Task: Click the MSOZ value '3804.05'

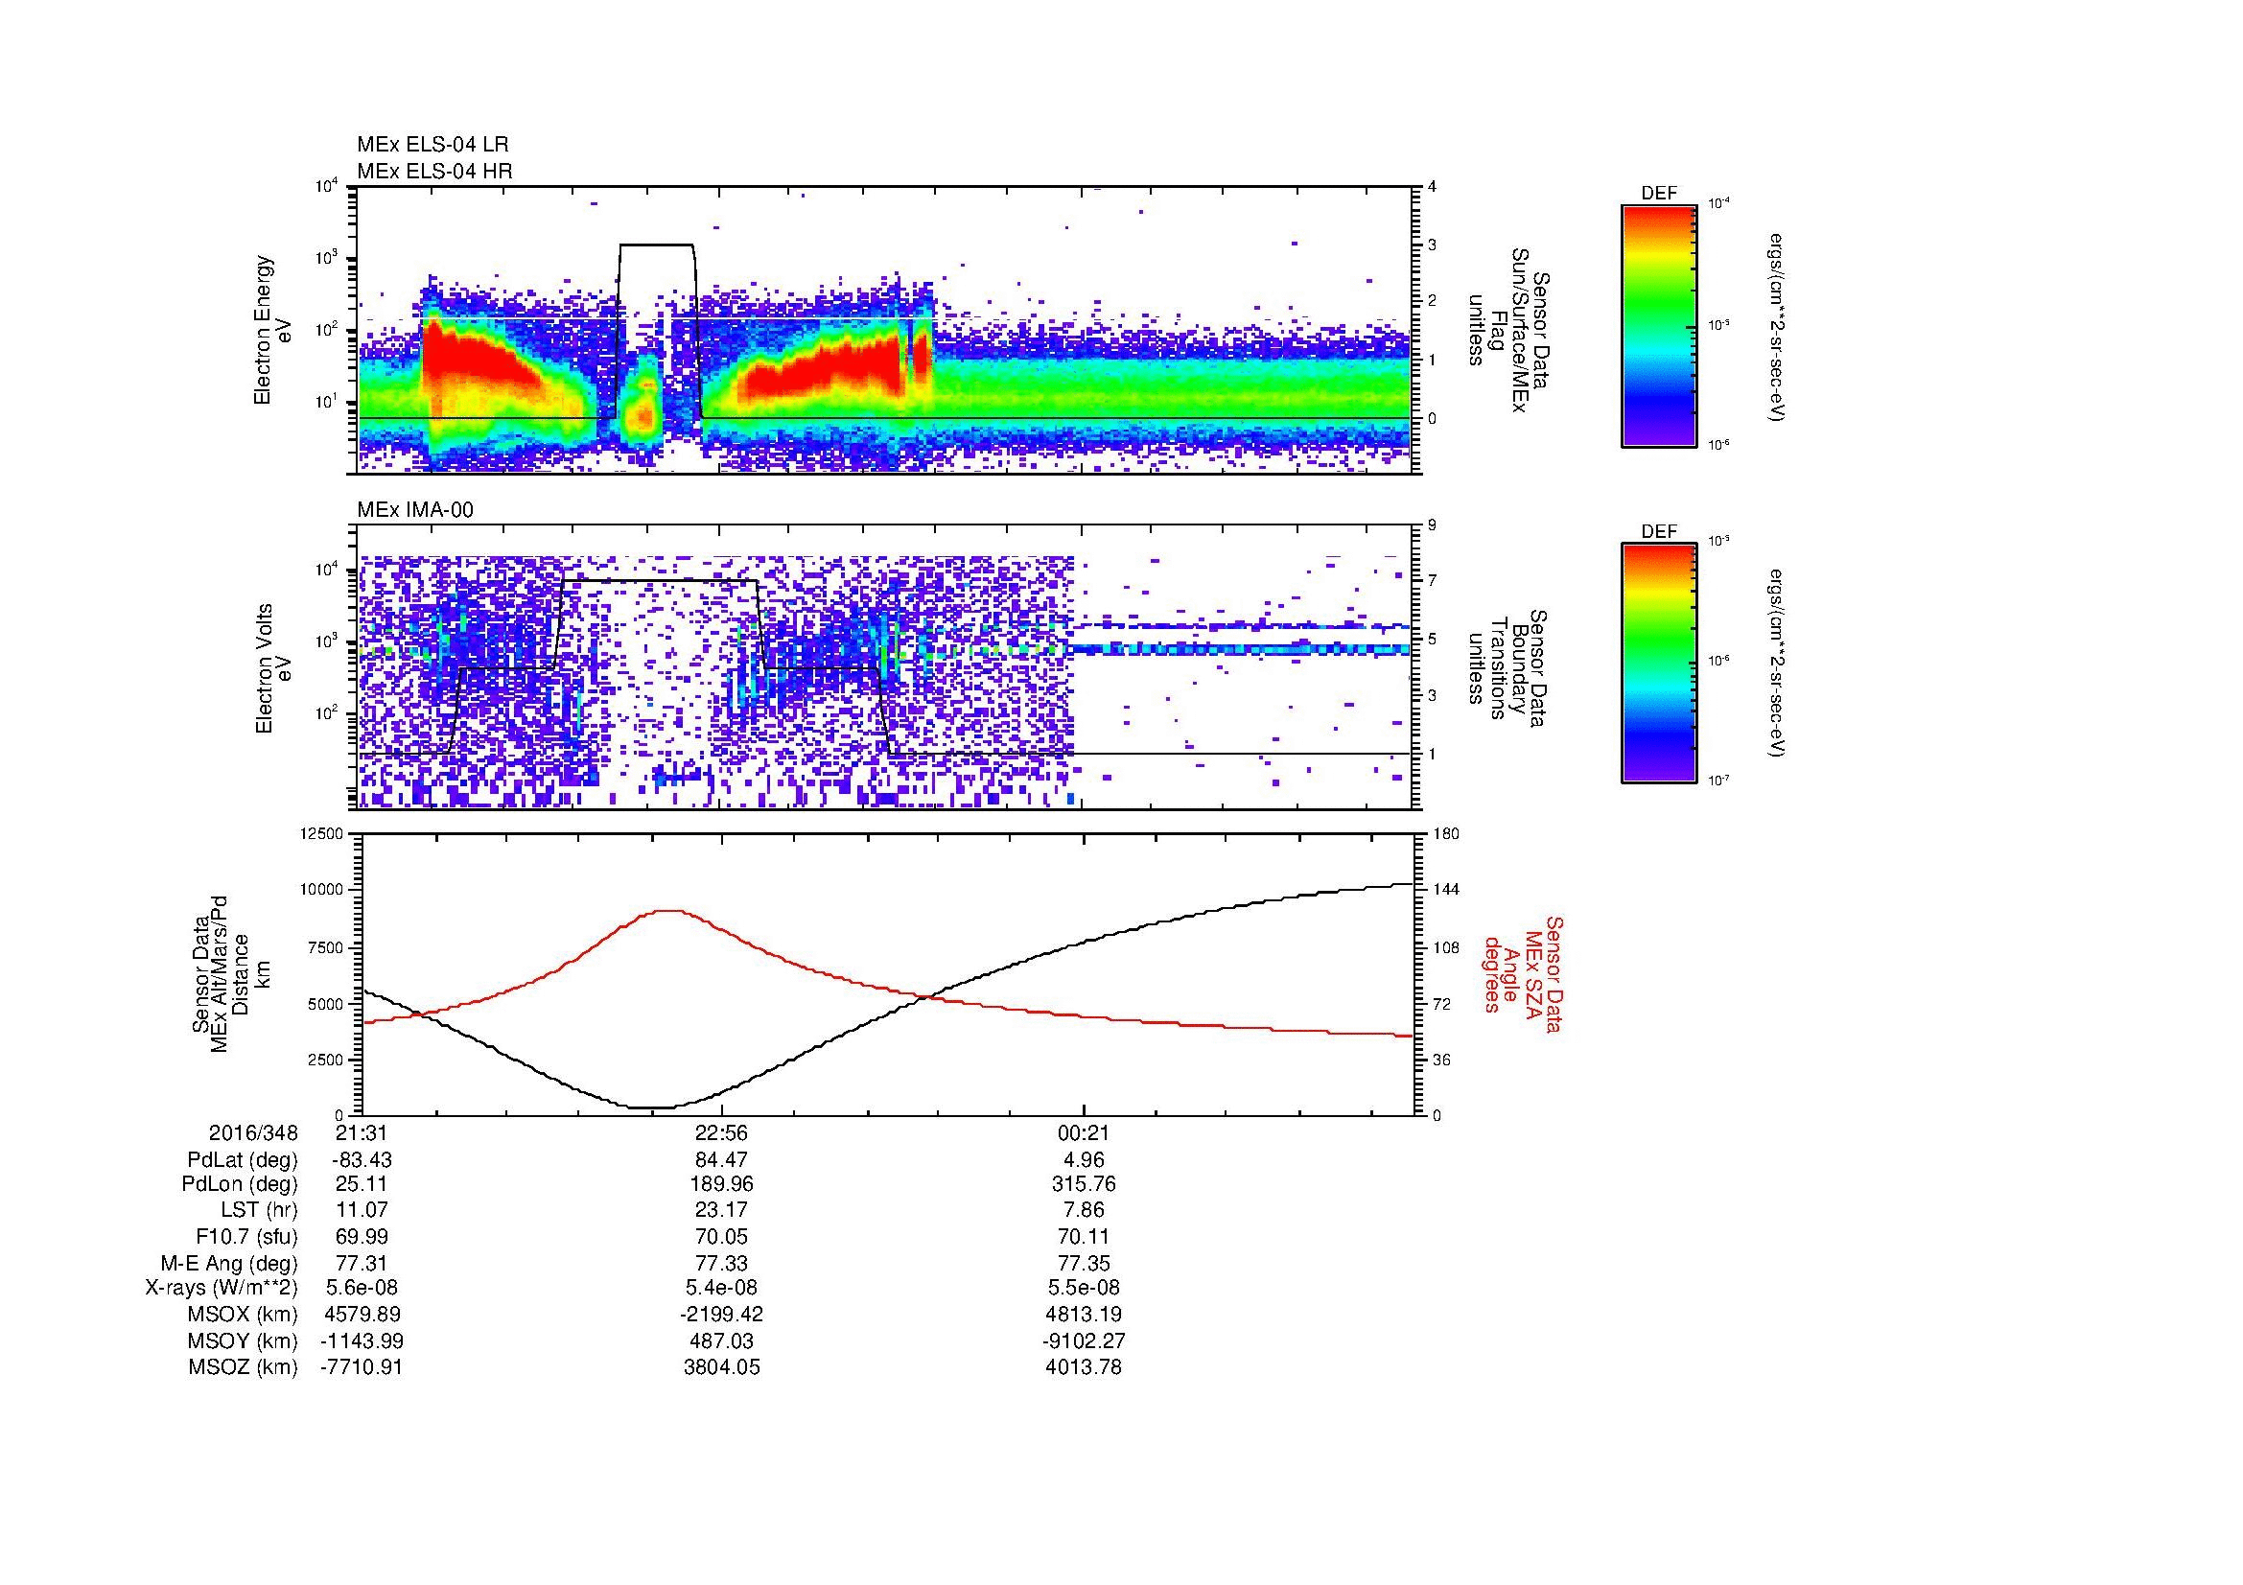Action: pyautogui.click(x=721, y=1367)
